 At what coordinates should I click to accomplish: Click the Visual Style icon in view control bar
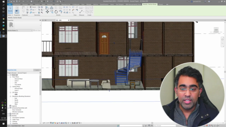pos(53,123)
